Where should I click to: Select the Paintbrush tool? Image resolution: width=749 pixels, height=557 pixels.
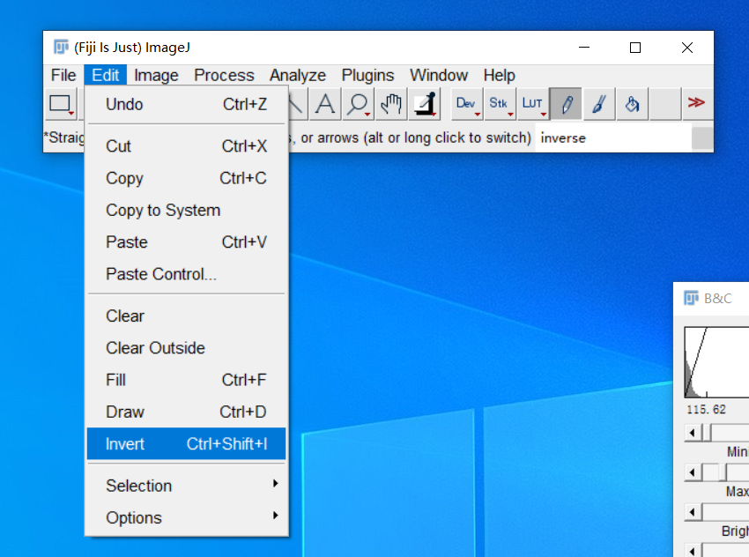coord(599,104)
